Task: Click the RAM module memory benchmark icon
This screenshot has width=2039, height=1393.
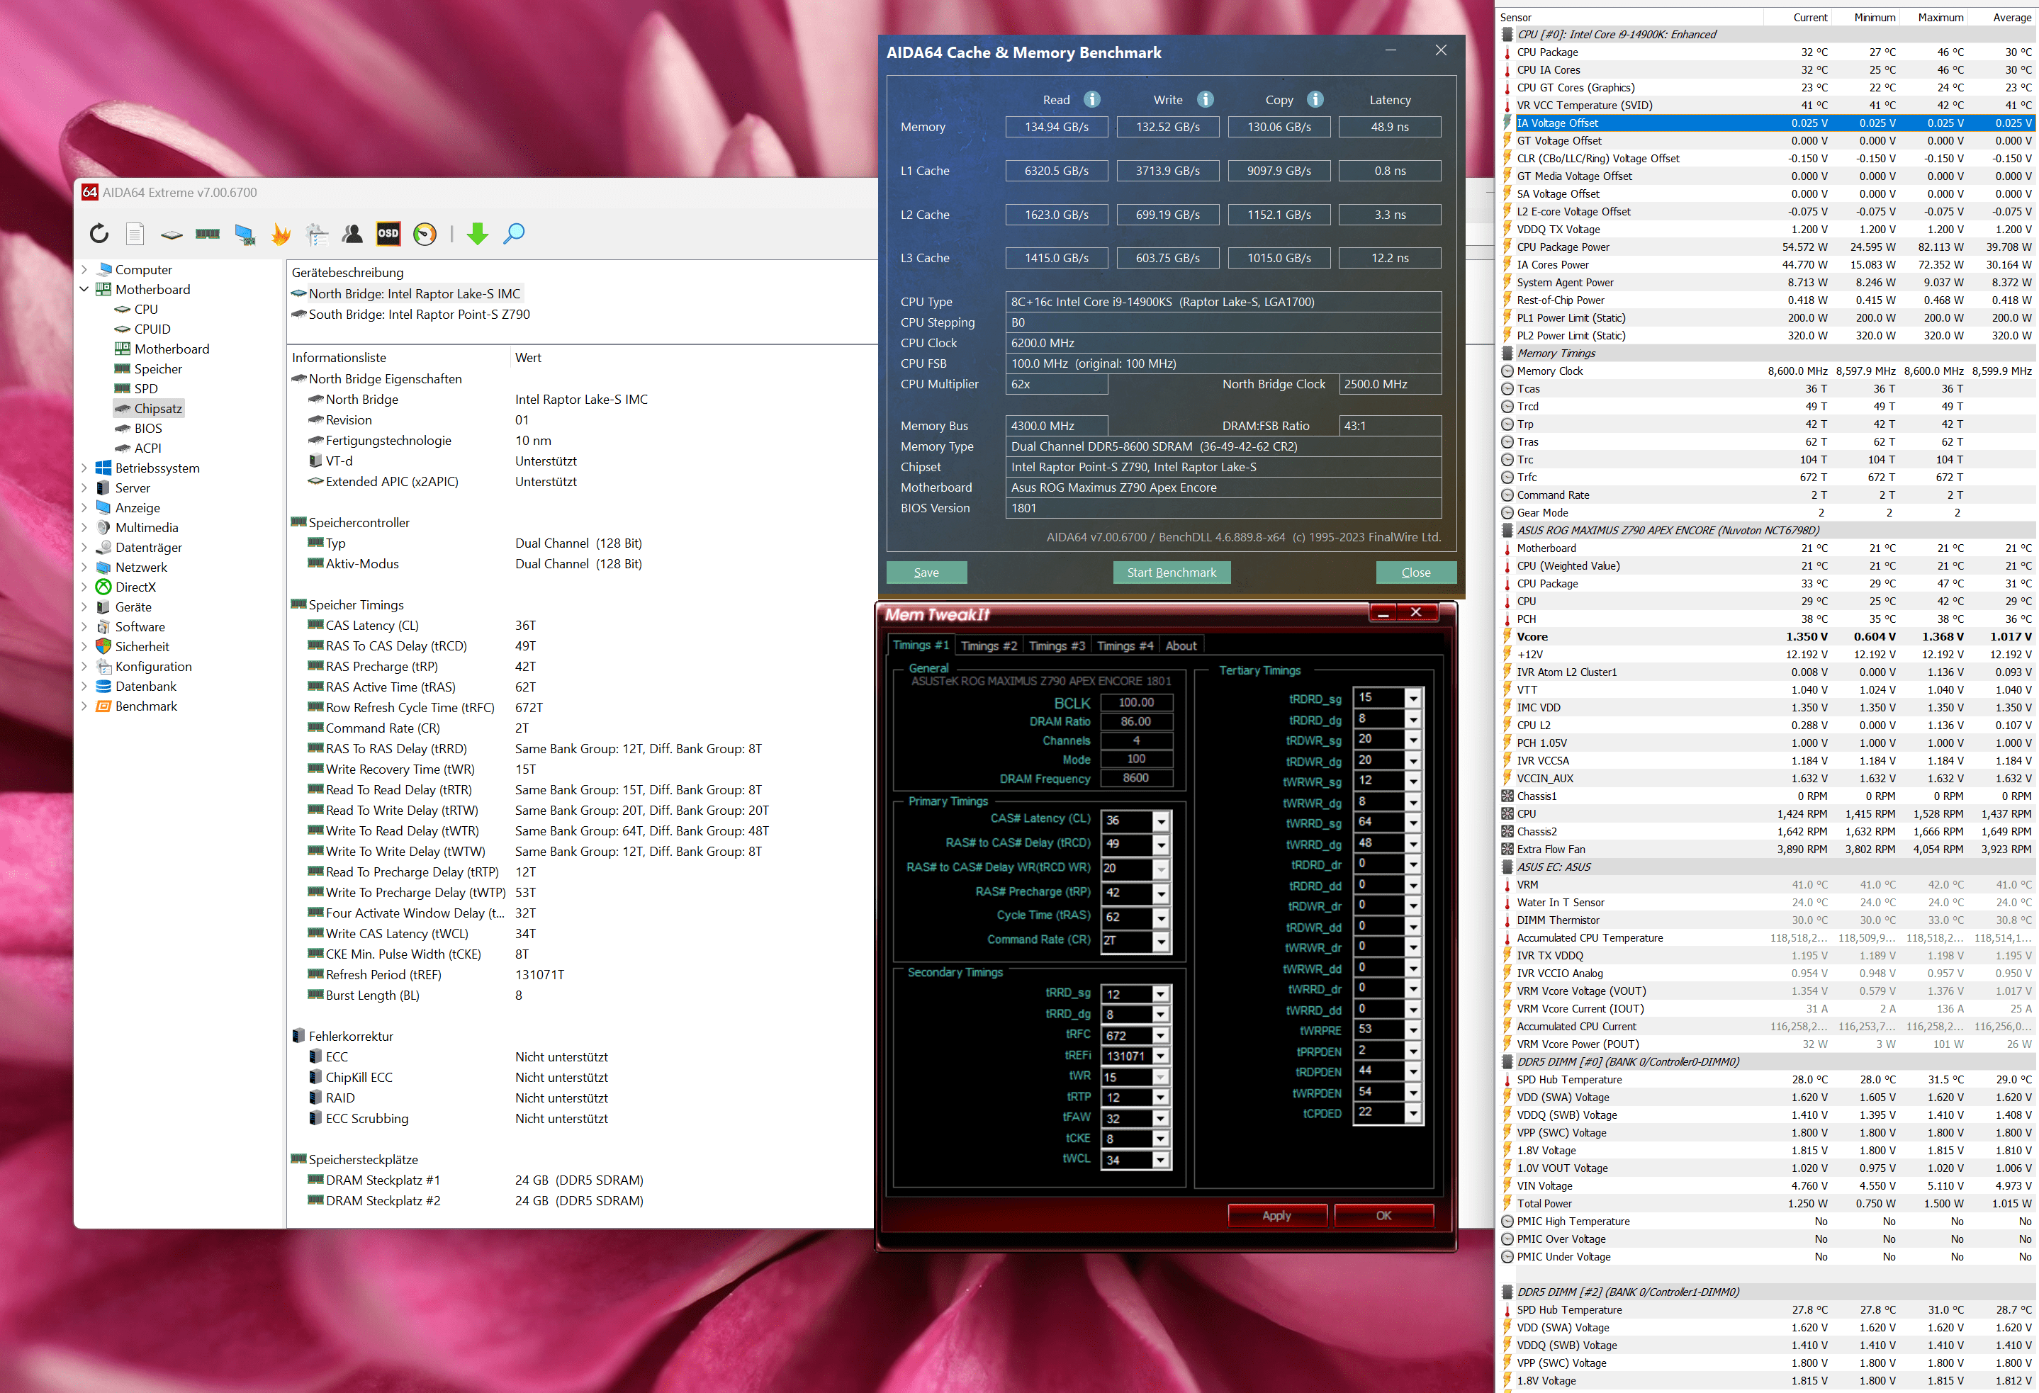Action: (208, 233)
